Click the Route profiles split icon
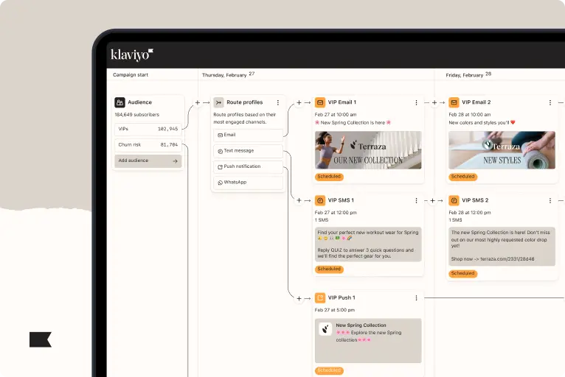This screenshot has height=377, width=565. (x=218, y=102)
